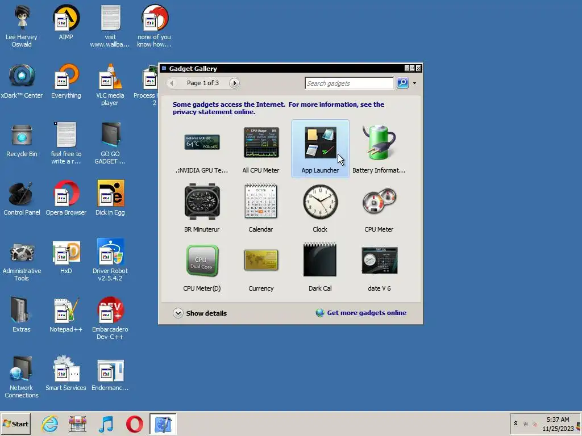Viewport: 582px width, 436px height.
Task: Click the Gadget Gallery taskbar button
Action: [163, 424]
